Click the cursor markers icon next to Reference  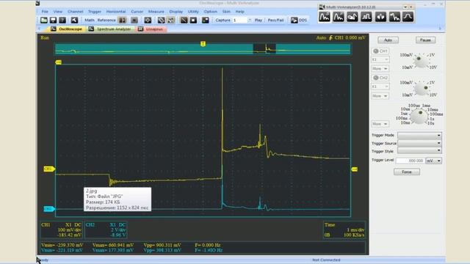coord(123,20)
